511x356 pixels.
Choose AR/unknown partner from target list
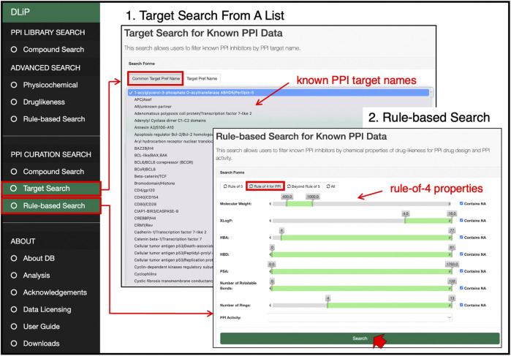[x=153, y=107]
